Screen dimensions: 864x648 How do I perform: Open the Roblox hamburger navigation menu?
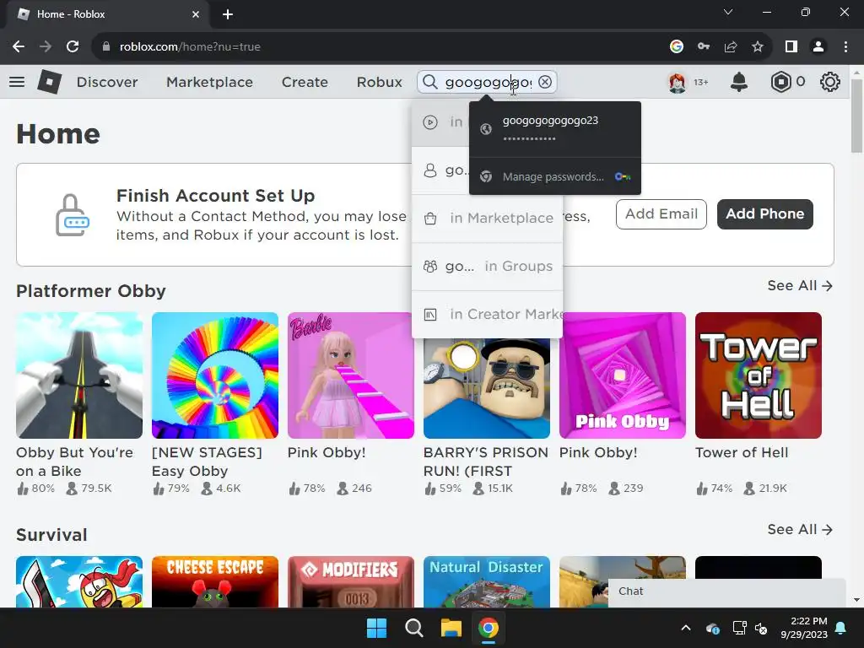(17, 82)
